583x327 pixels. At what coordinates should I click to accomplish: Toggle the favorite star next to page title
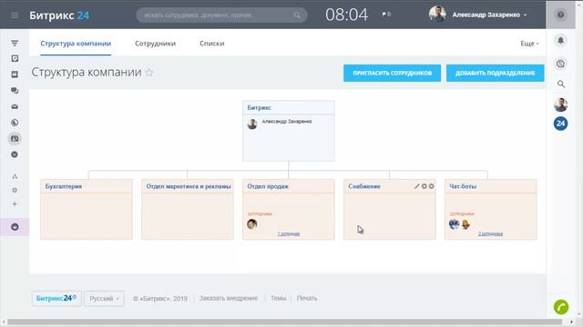(x=149, y=73)
